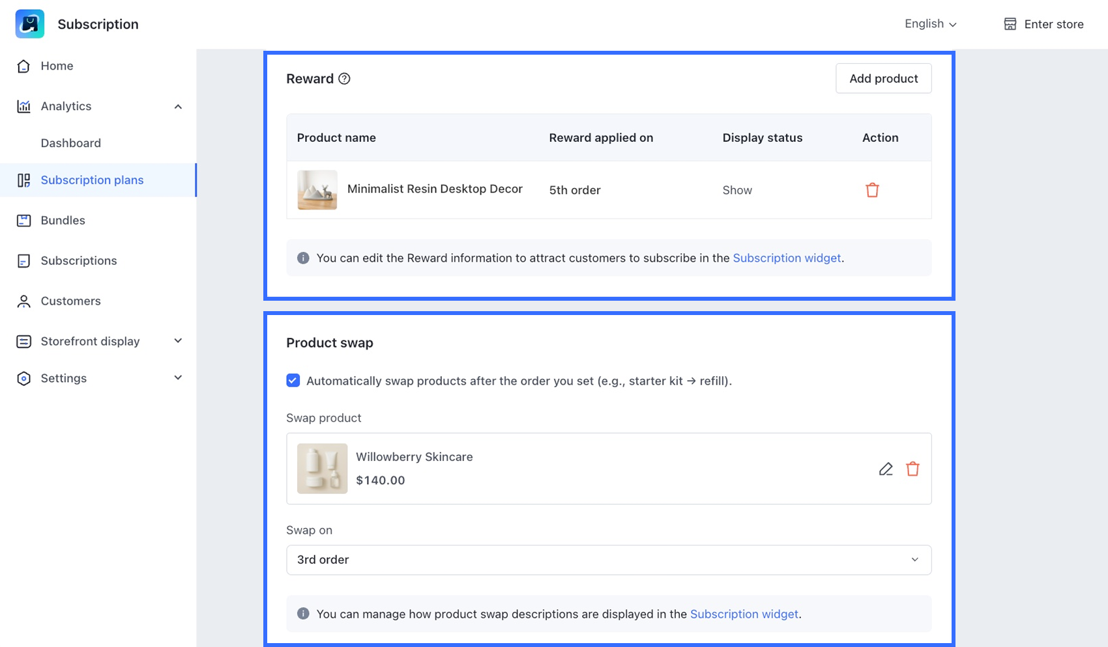Remove the Willowberry Skincare swap product
Image resolution: width=1108 pixels, height=647 pixels.
912,469
